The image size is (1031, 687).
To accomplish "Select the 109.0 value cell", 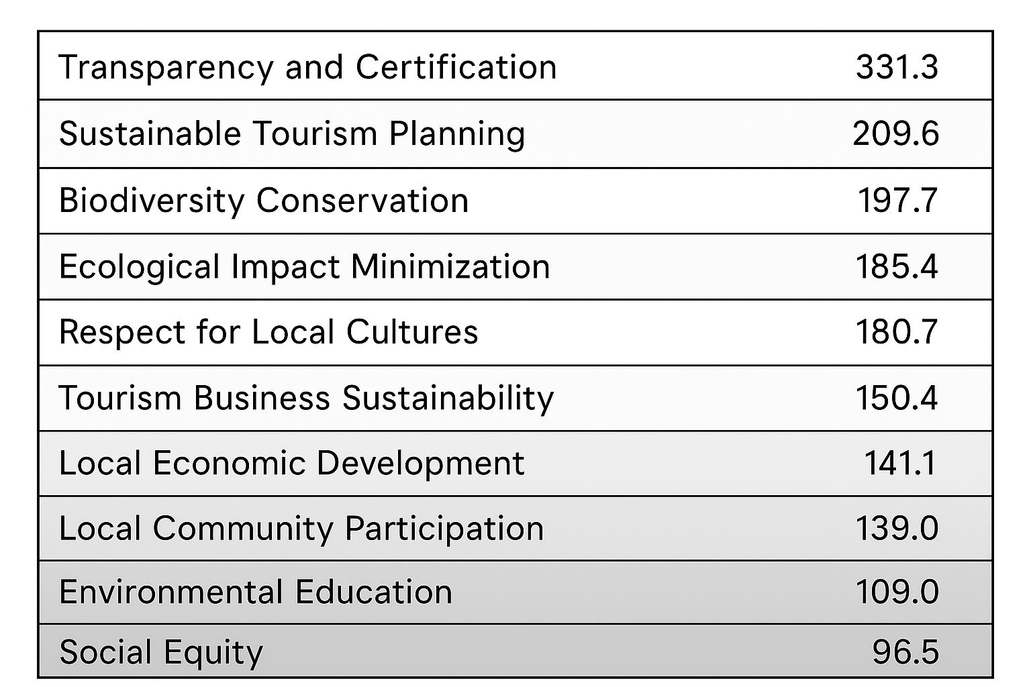I will [896, 592].
